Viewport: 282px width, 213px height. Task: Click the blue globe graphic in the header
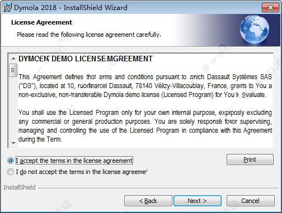[255, 30]
